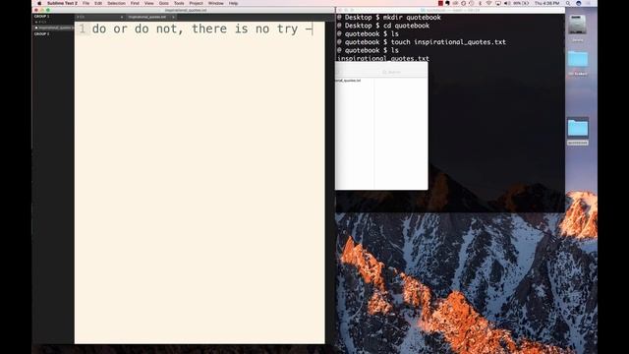
Task: Place cursor in 'do or do not' line
Action: [x=202, y=29]
